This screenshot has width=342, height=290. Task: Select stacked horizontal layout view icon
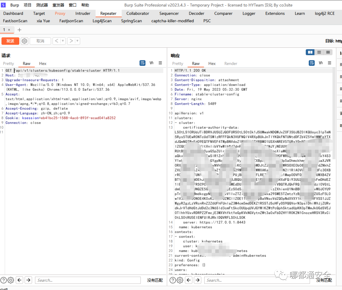click(x=319, y=52)
